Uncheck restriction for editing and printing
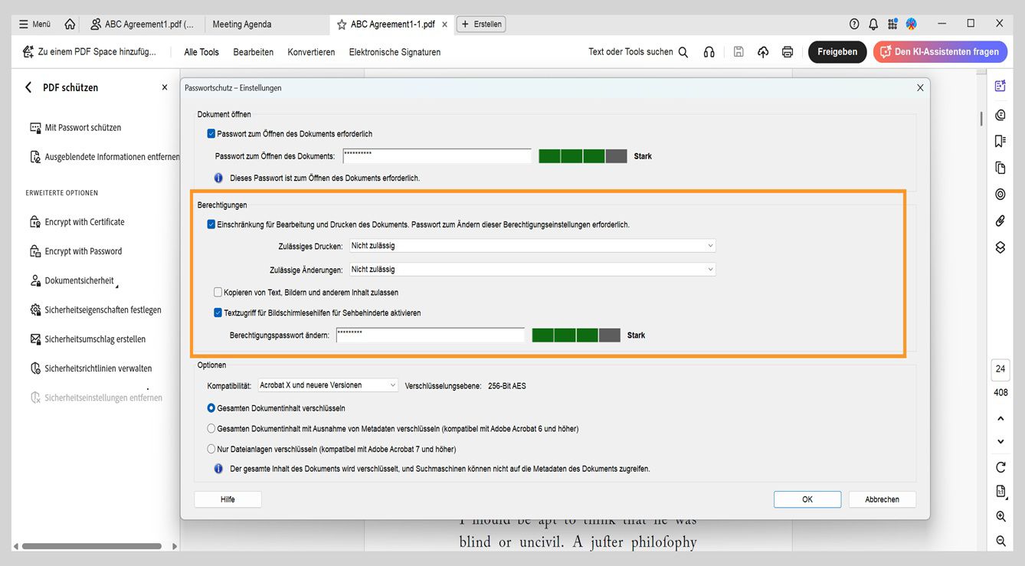 (x=211, y=224)
